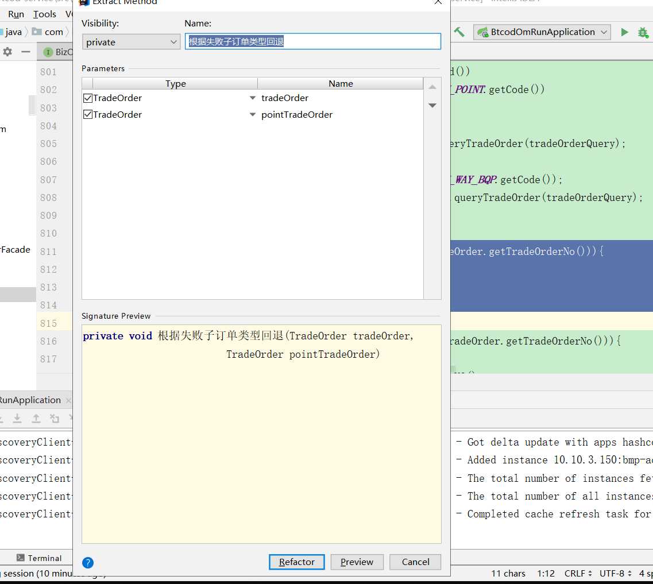
Task: Open the Terminal tool window tab
Action: (39, 558)
